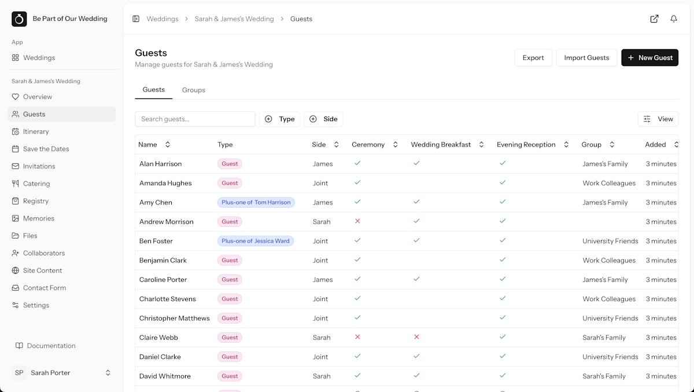Open the David Whitmore guest row
Viewport: 694px width, 392px height.
407,376
